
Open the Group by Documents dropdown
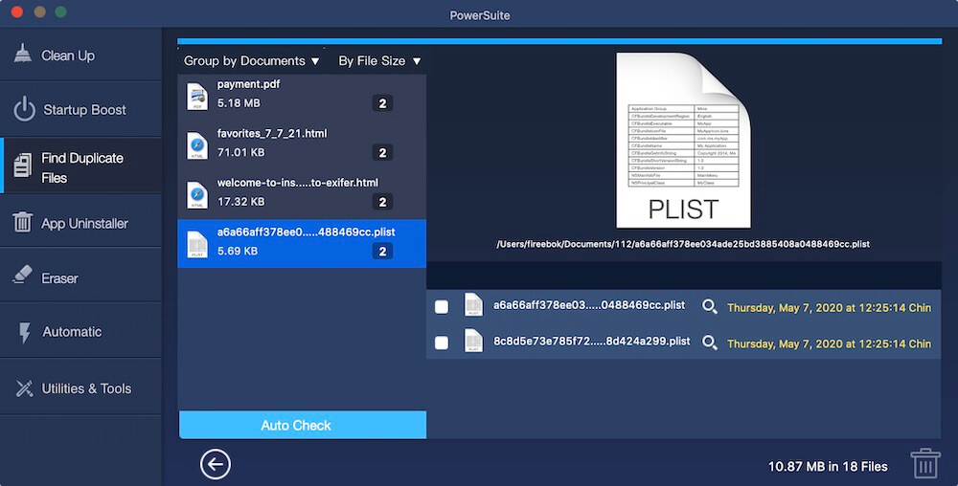[x=251, y=61]
